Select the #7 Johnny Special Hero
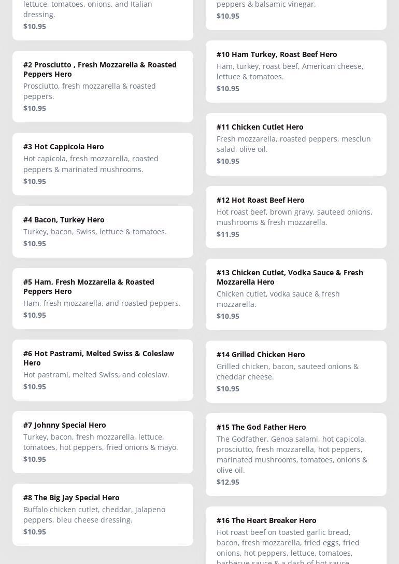The image size is (399, 564). 65,425
